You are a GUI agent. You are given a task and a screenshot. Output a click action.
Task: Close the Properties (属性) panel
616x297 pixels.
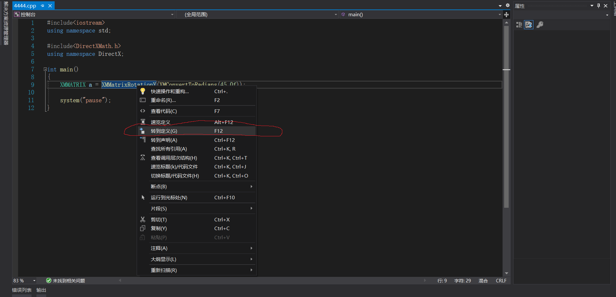click(606, 6)
